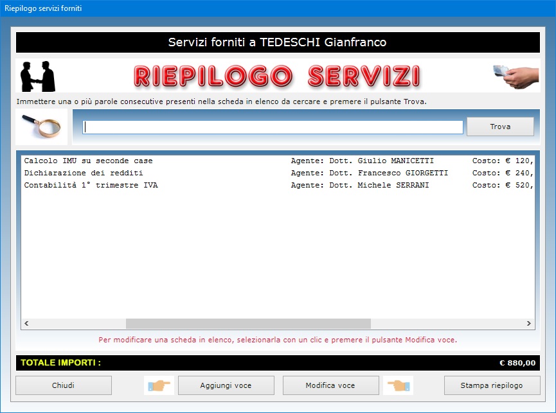Click the Trova search button

tap(500, 127)
